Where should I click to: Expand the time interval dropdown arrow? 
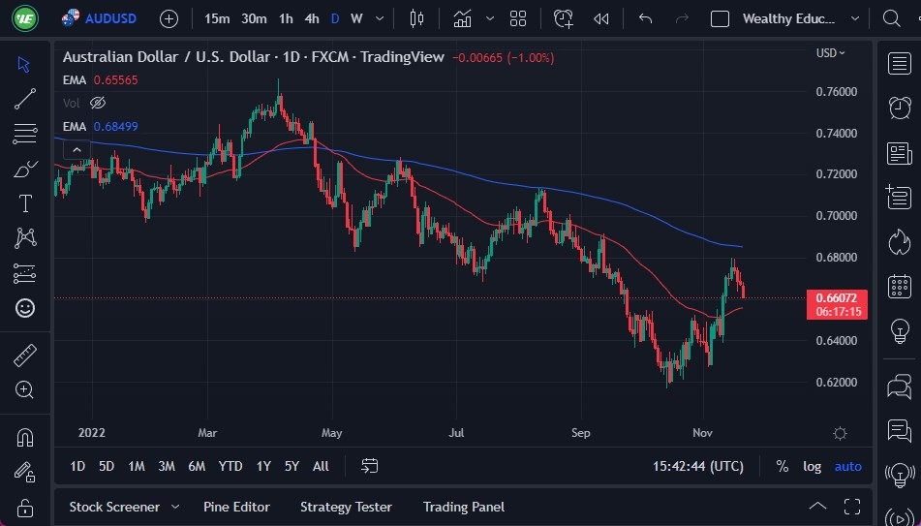pyautogui.click(x=379, y=18)
